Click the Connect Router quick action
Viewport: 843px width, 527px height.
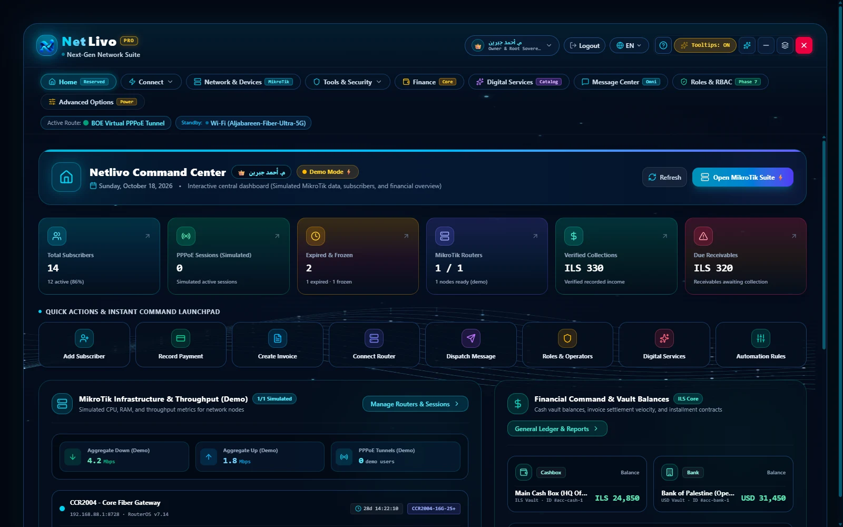click(374, 345)
